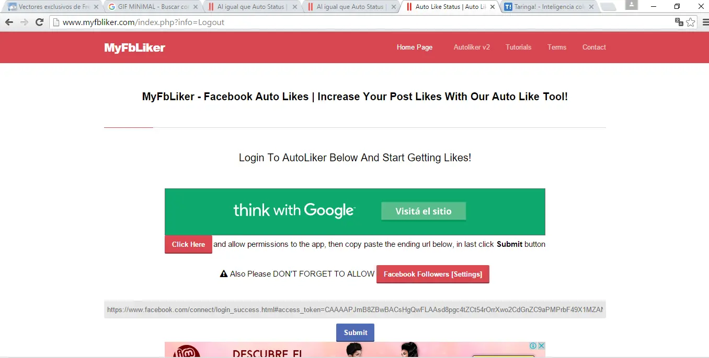Image resolution: width=709 pixels, height=358 pixels.
Task: Open the translate page icon in address bar
Action: pos(679,22)
